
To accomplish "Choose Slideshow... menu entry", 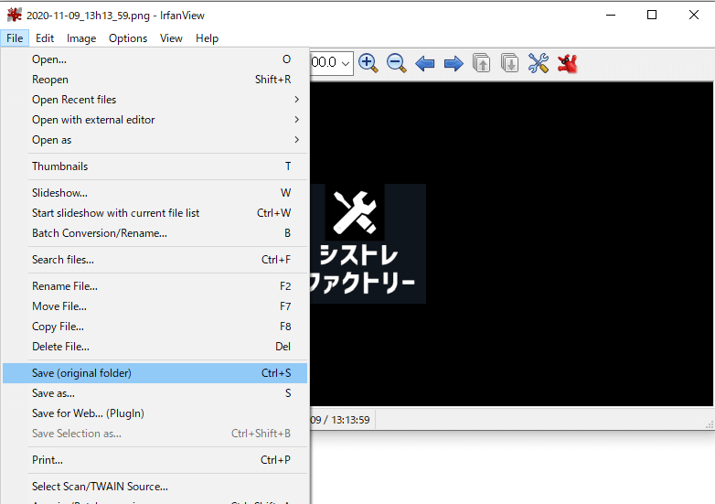I will [155, 193].
